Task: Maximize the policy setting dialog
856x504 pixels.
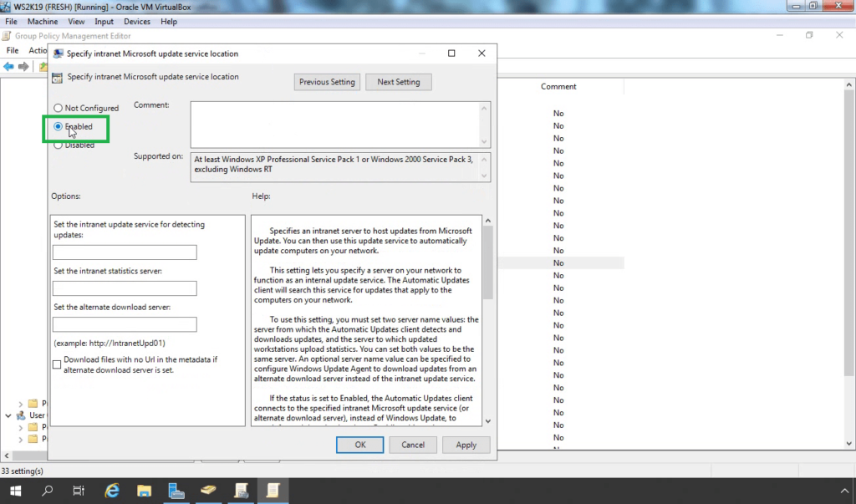Action: [x=451, y=53]
